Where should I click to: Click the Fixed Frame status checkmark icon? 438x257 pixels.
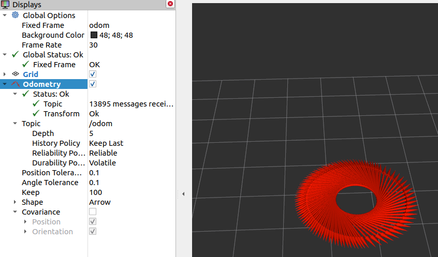[25, 65]
